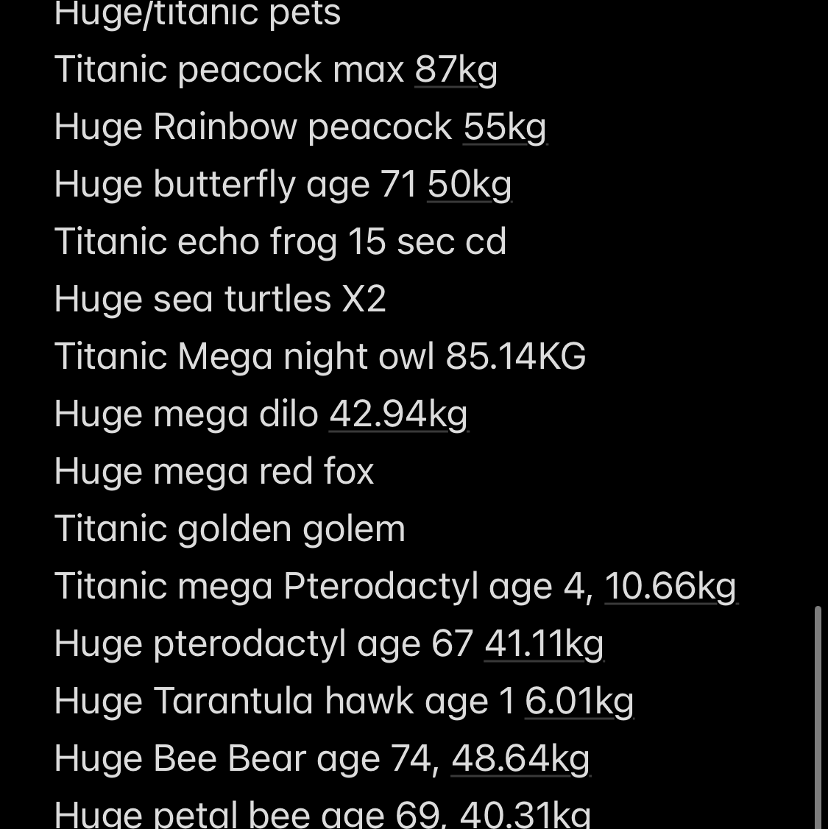Open the 41.11kg underlined link

click(x=543, y=644)
